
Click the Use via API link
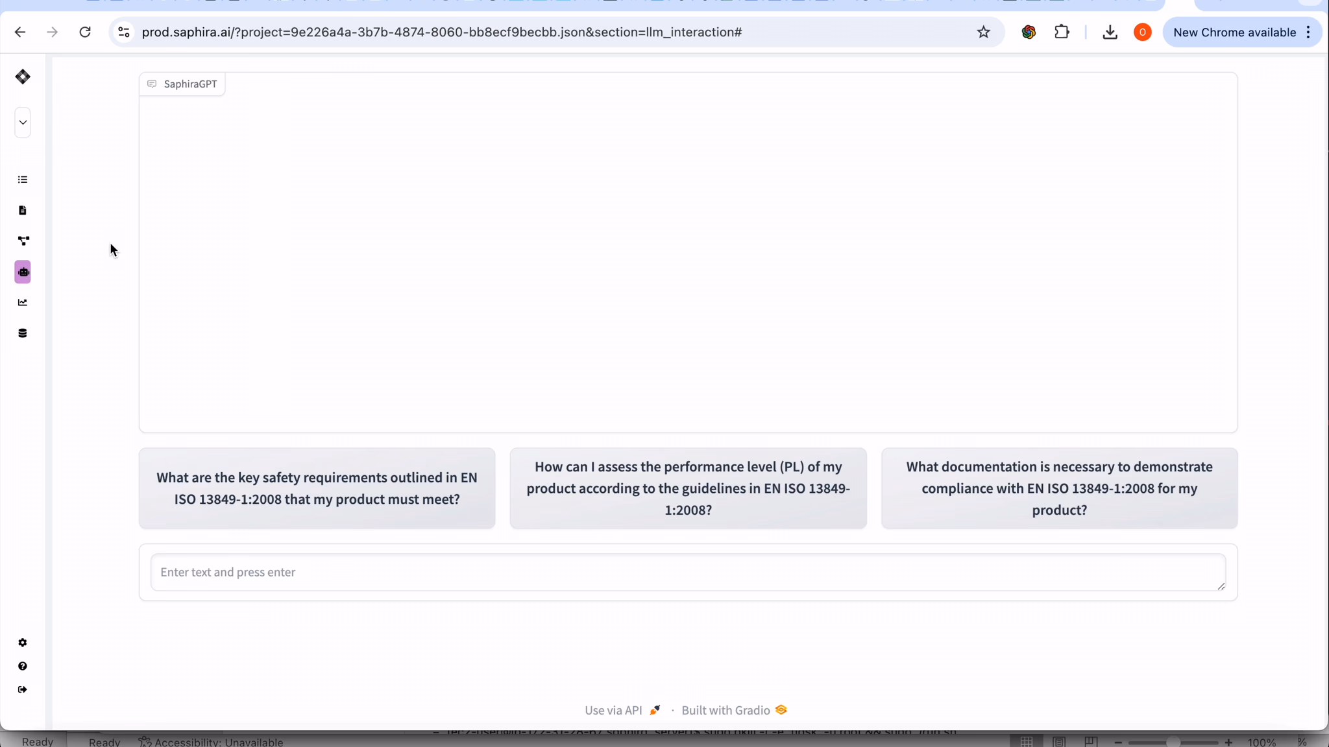pyautogui.click(x=613, y=709)
